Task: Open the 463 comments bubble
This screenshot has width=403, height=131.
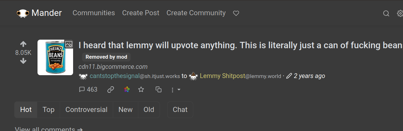Action: [88, 90]
